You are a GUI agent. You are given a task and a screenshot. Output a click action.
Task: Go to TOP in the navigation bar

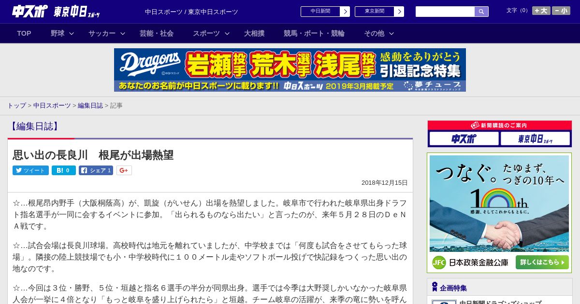(x=24, y=33)
